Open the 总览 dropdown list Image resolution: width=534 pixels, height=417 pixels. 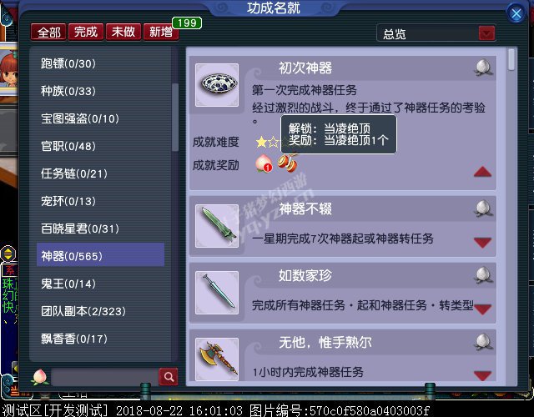coord(486,33)
